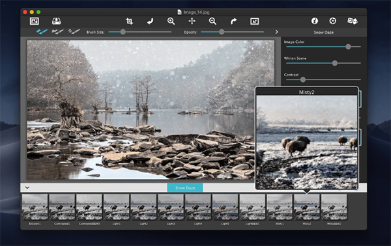Apply the Misty1 preset thumbnail

pyautogui.click(x=280, y=207)
